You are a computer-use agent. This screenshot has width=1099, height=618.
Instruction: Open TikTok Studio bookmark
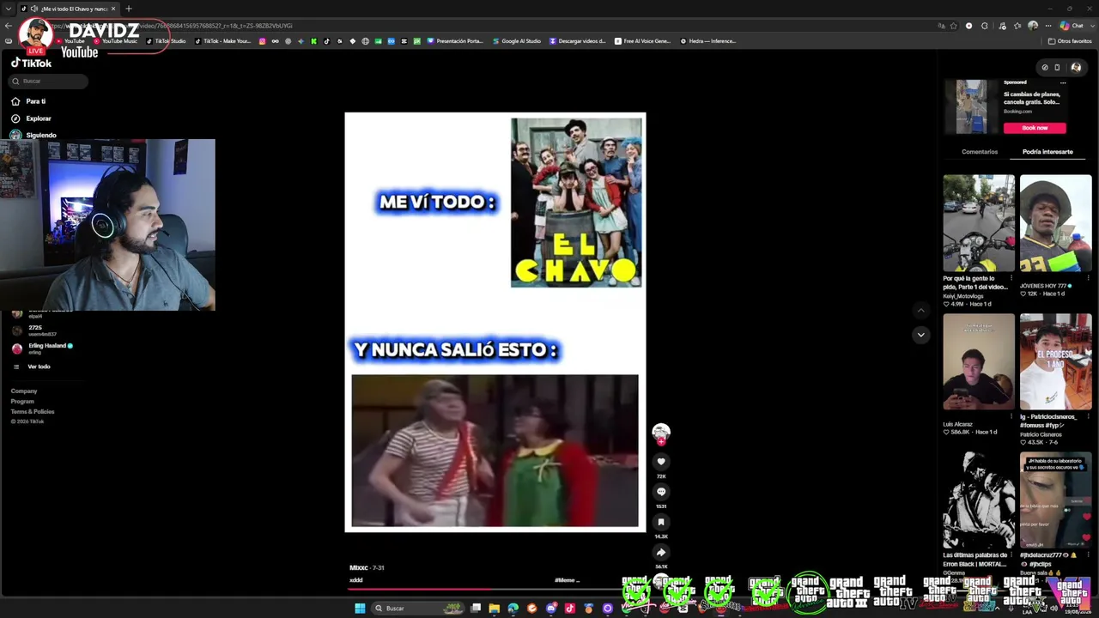click(166, 41)
